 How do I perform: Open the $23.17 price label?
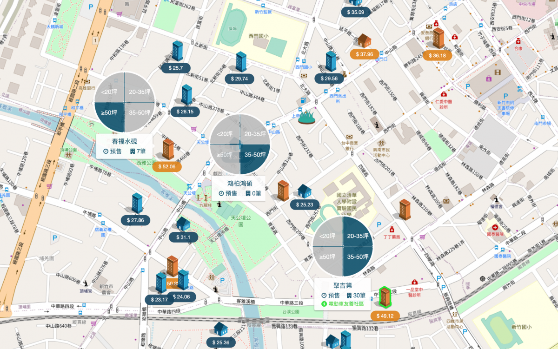click(159, 300)
